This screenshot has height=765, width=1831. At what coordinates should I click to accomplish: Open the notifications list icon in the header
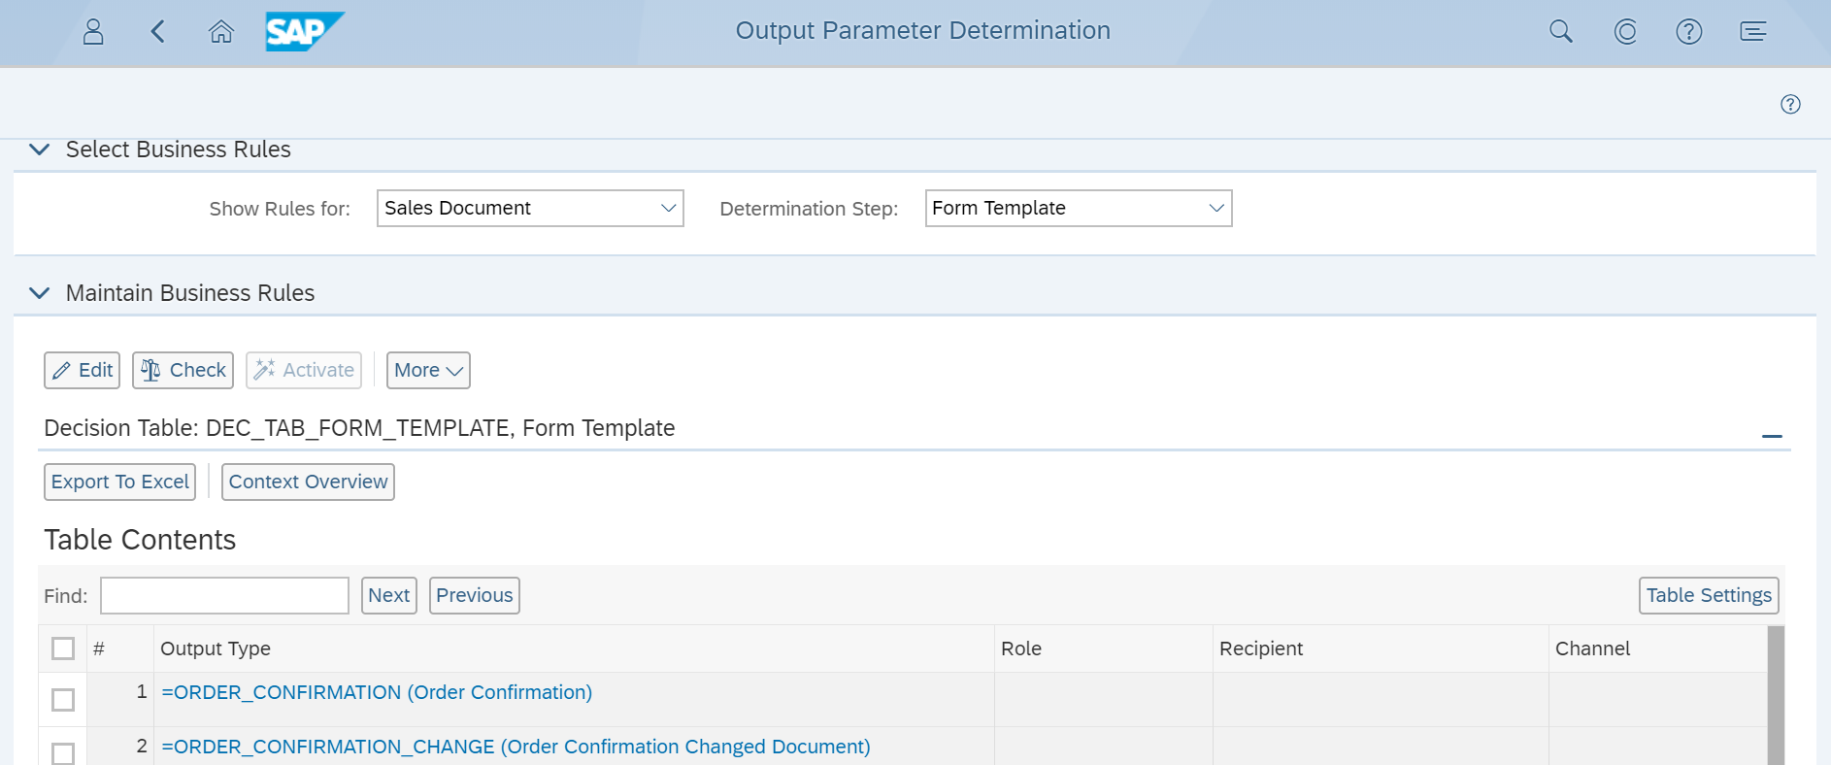[1753, 32]
